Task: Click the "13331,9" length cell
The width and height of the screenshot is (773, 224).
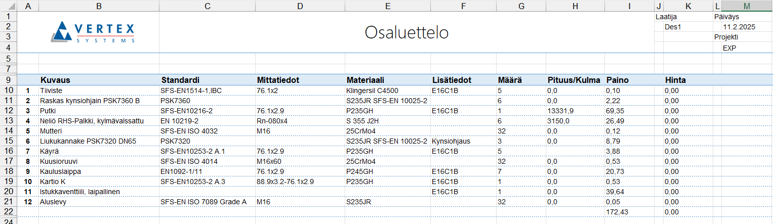Action: point(560,111)
